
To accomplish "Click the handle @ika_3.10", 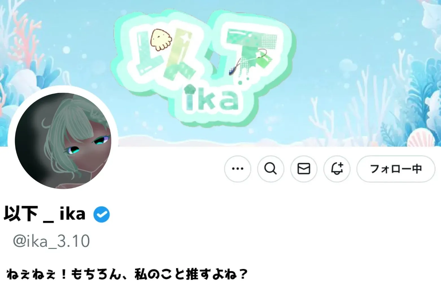I will click(51, 241).
